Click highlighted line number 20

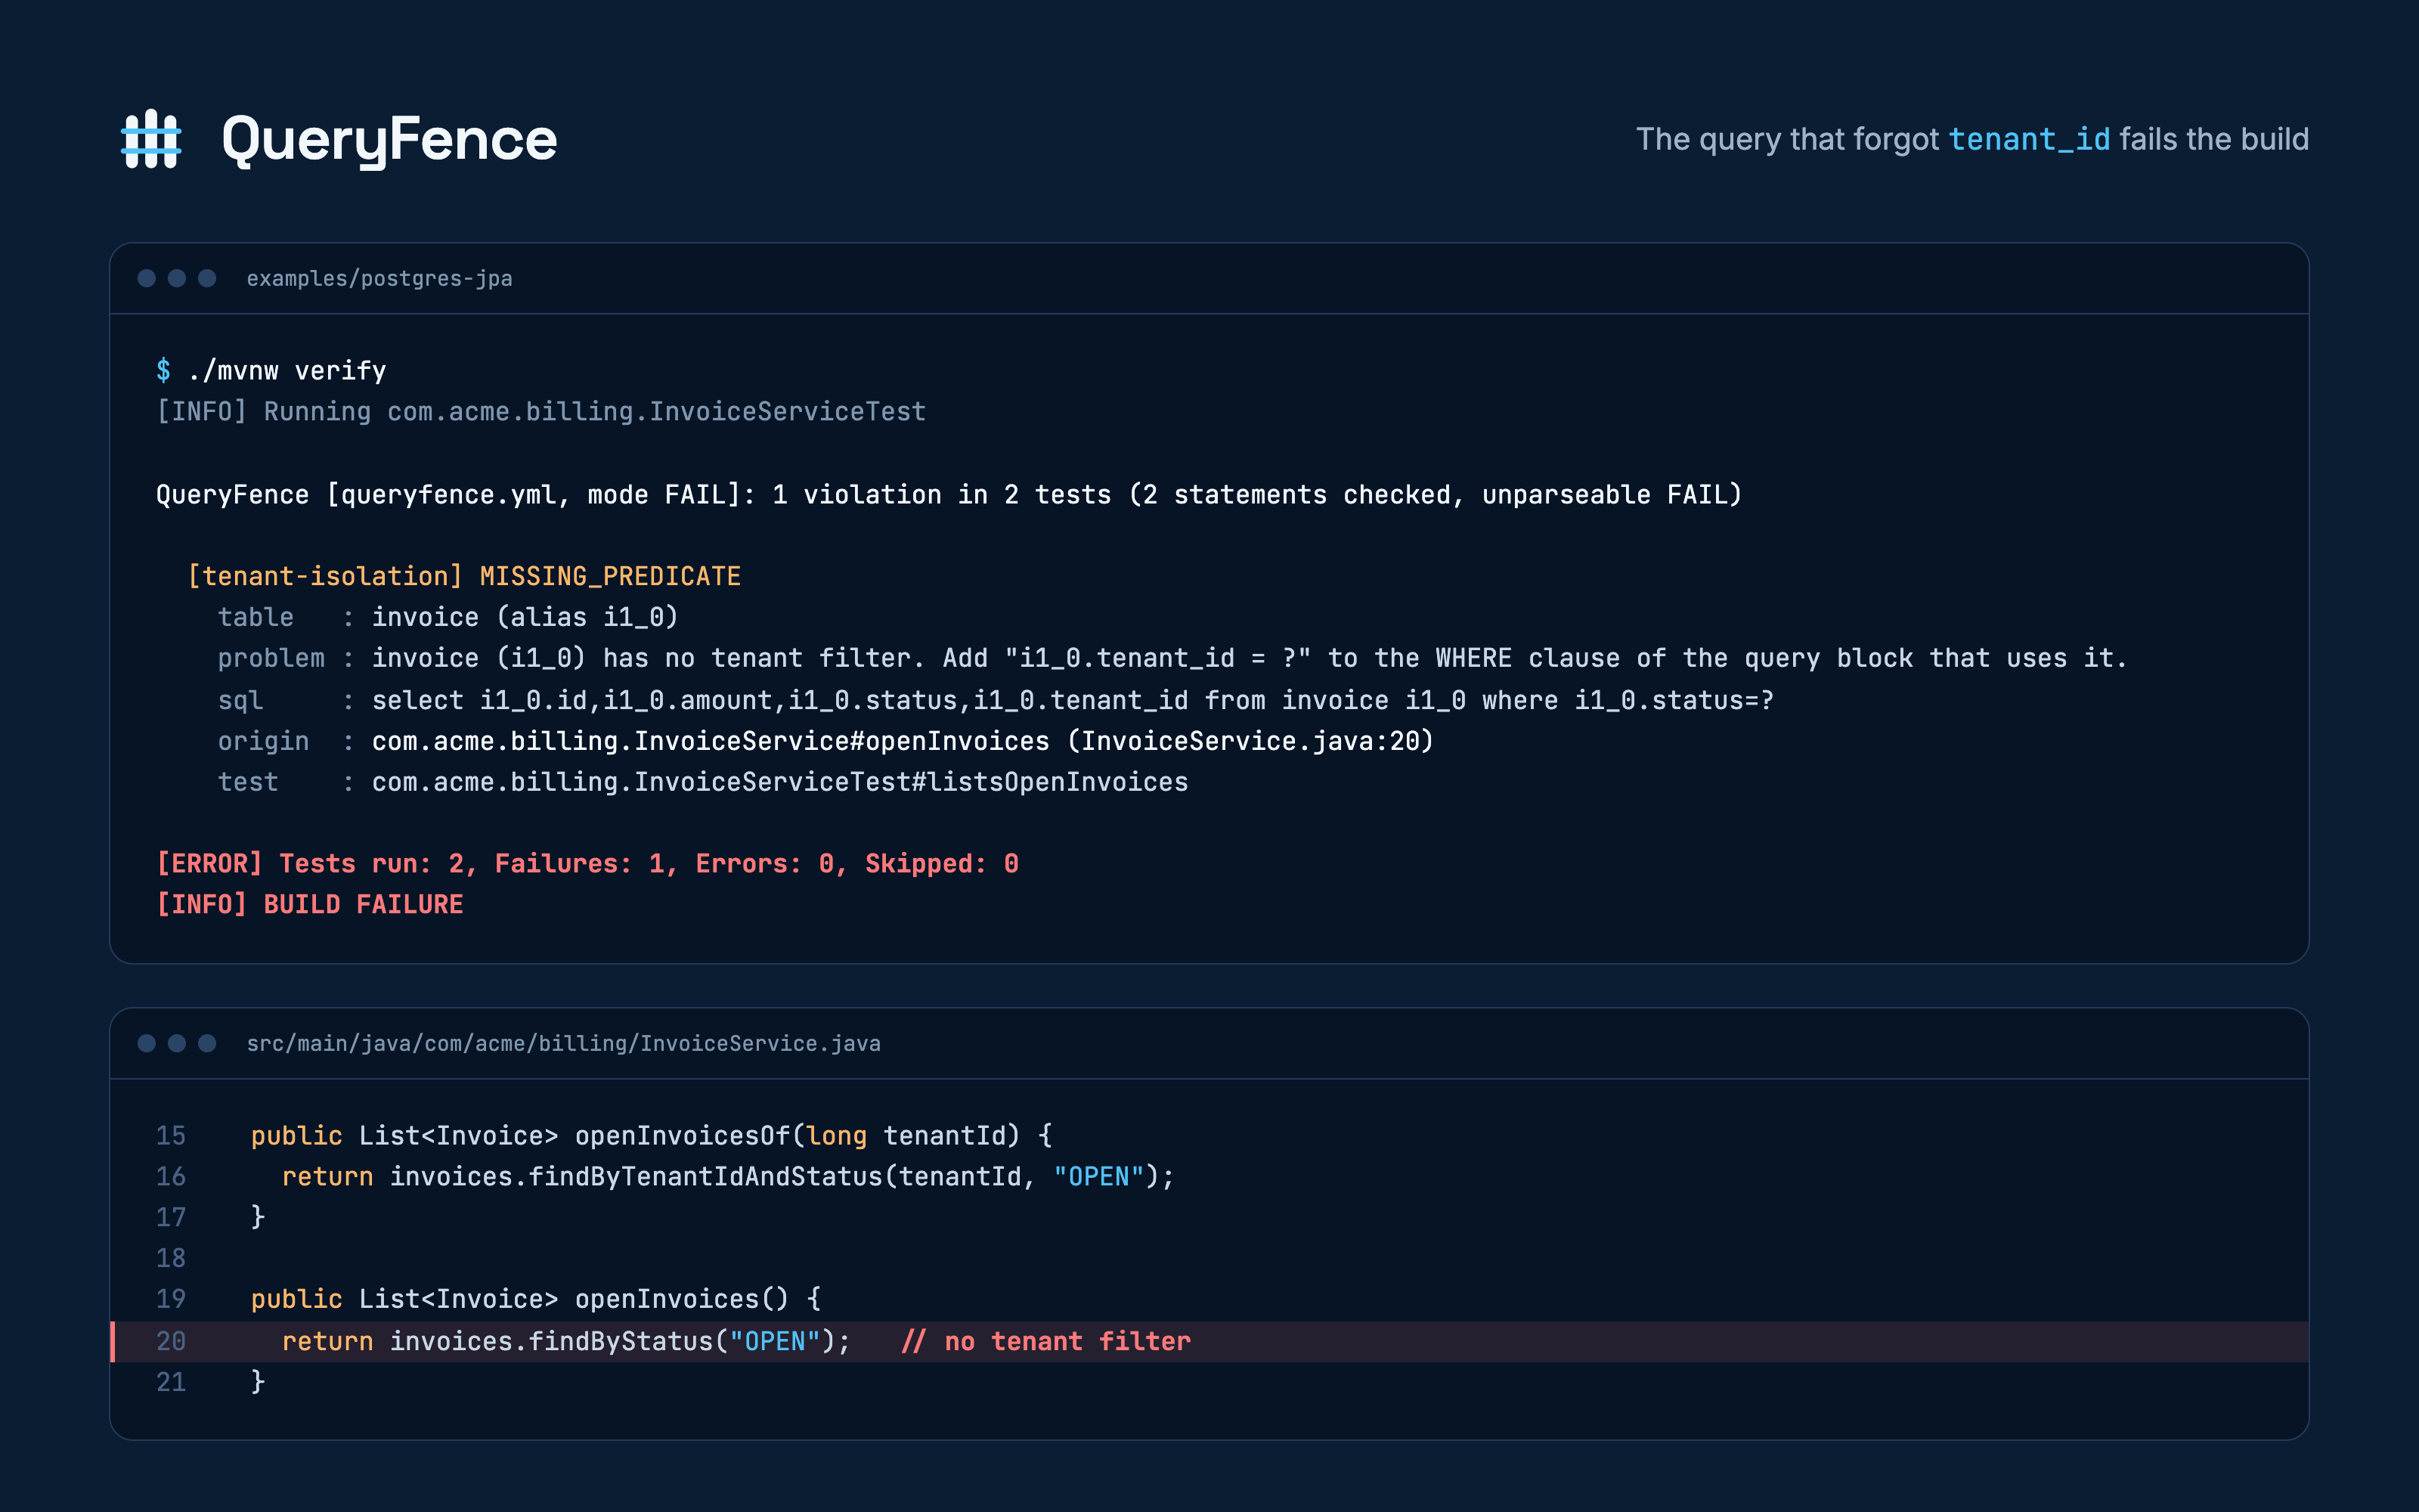(x=171, y=1342)
